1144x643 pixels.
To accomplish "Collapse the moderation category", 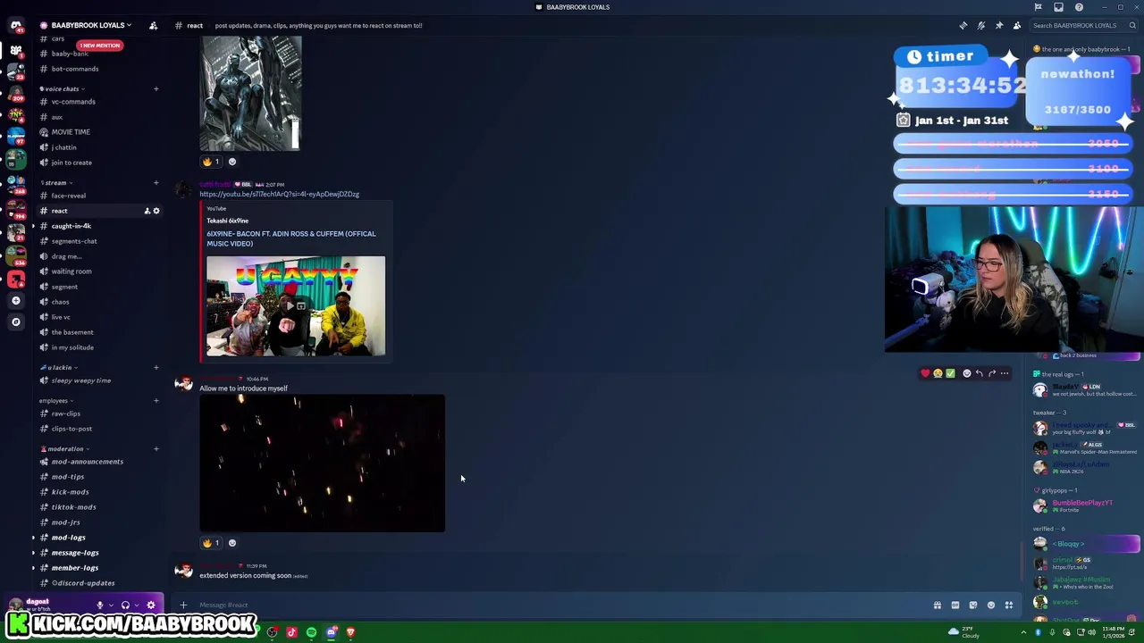I will pos(63,448).
